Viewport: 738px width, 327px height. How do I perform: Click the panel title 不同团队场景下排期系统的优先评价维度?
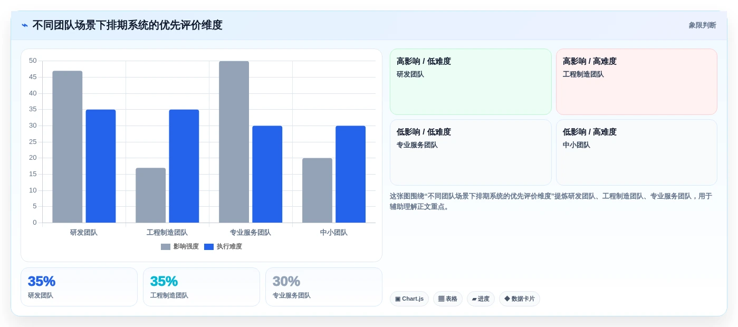[x=127, y=25]
